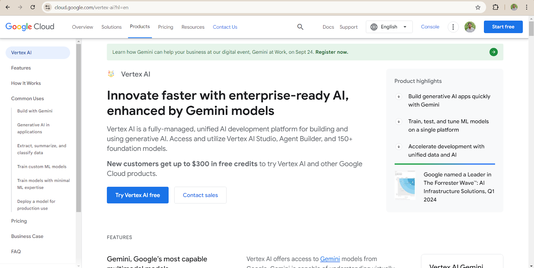Click the browser forward arrow
534x268 pixels.
20,7
